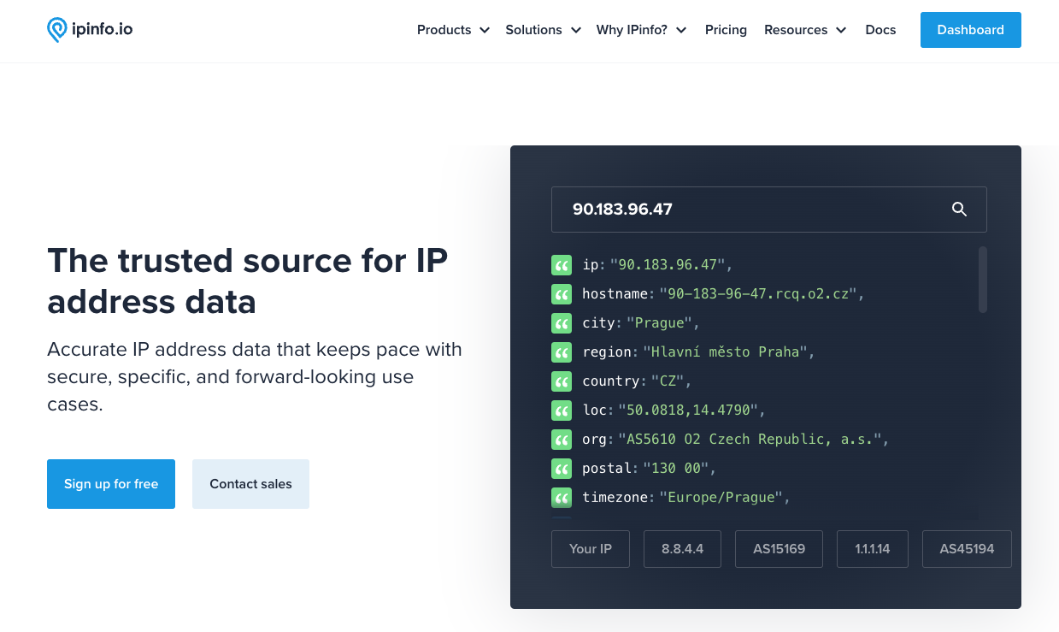Look up your own IP with Your IP button
The image size is (1059, 632).
tap(590, 548)
